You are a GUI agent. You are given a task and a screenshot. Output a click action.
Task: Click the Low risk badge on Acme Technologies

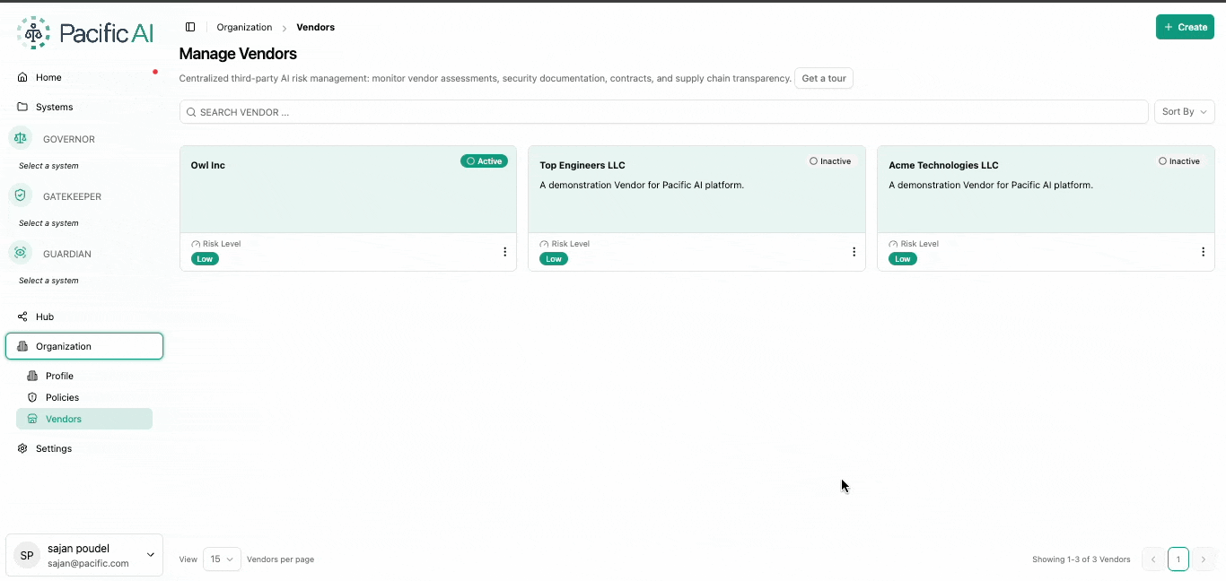(903, 259)
